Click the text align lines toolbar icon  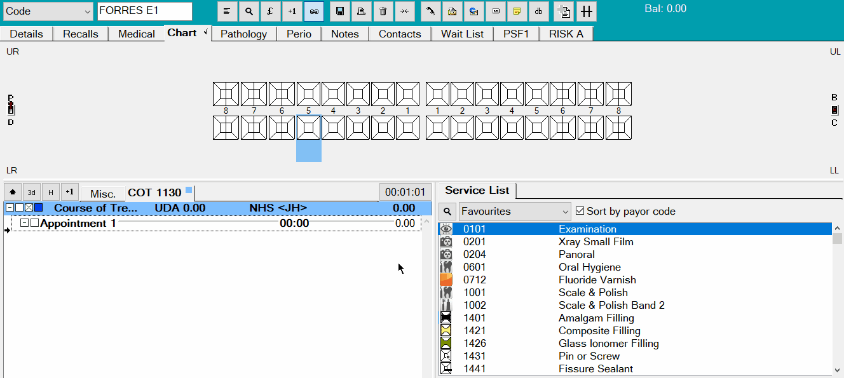[227, 11]
